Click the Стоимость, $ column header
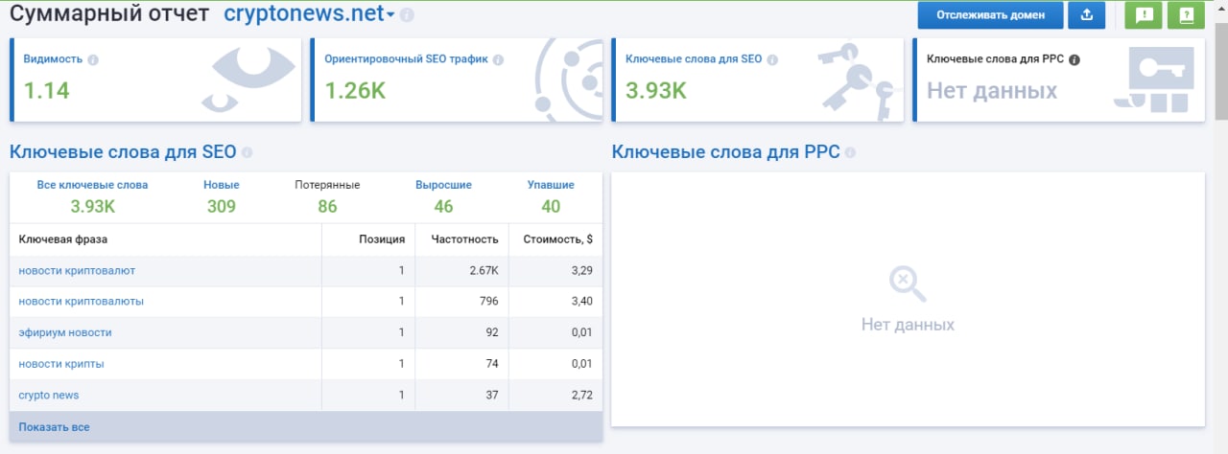Viewport: 1228px width, 454px height. [x=557, y=239]
